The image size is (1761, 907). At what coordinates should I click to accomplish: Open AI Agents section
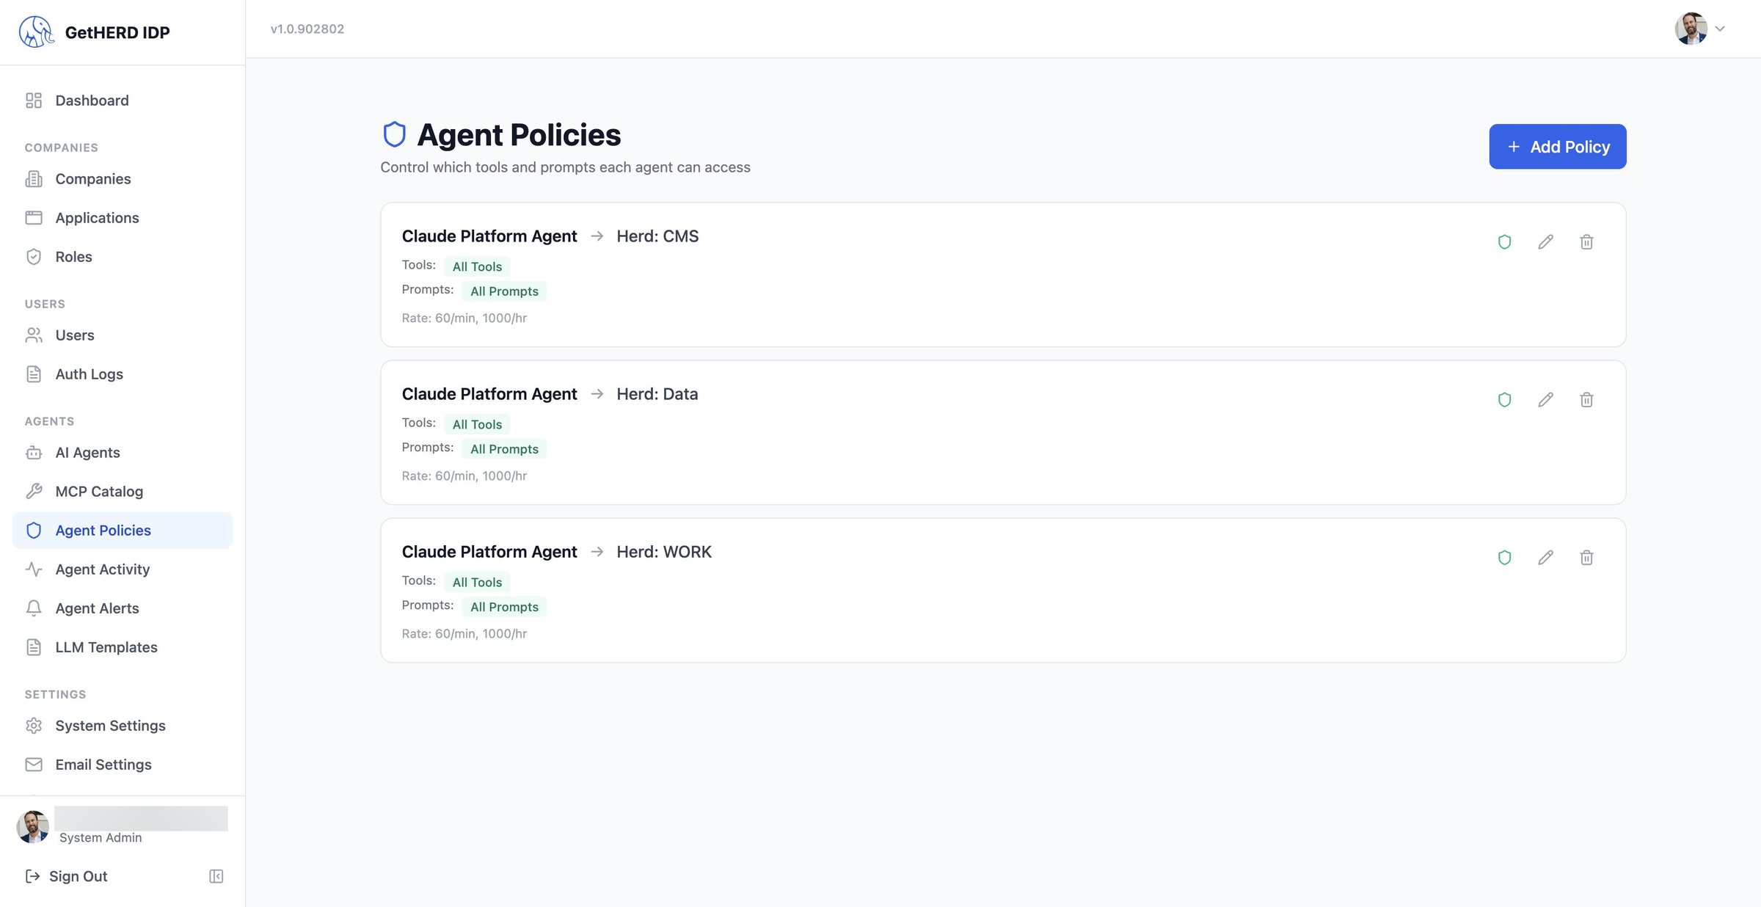[123, 453]
